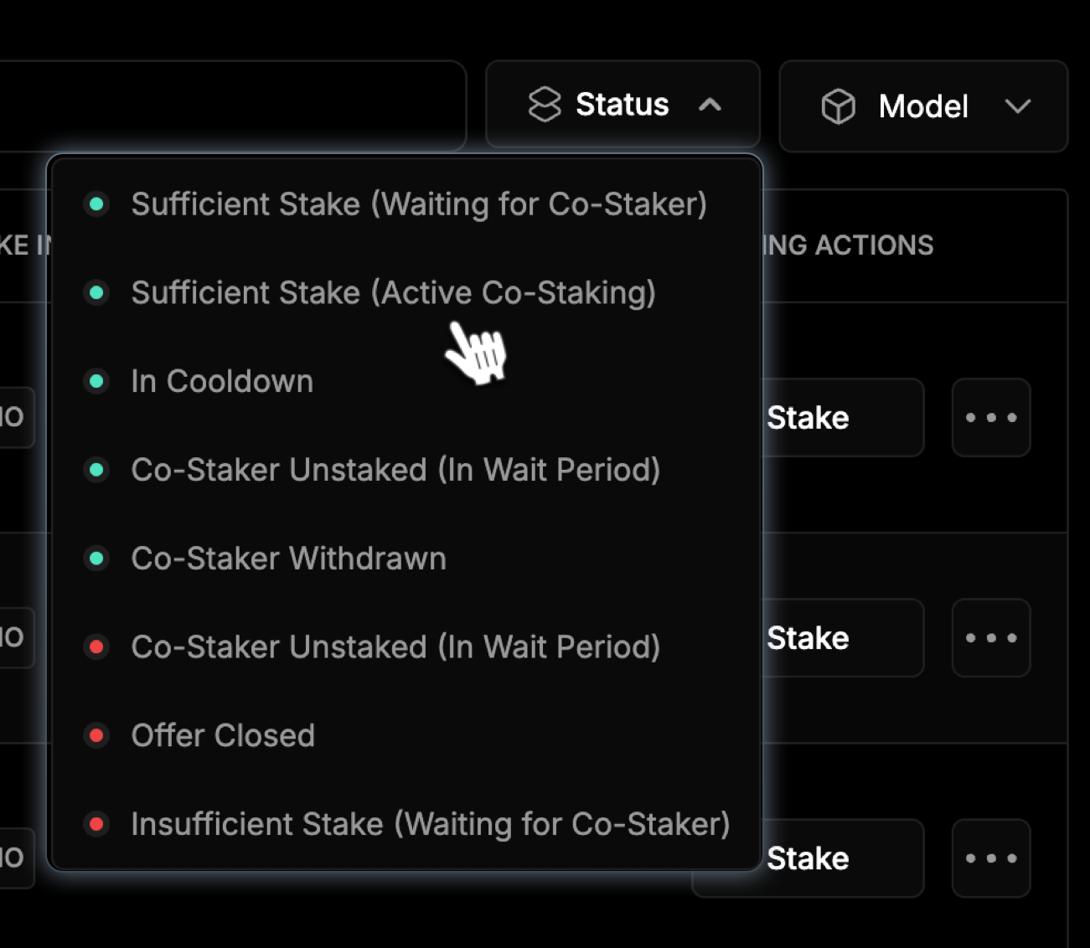This screenshot has height=948, width=1090.
Task: Select Insufficient Stake (Waiting for Co-Staker) option
Action: coord(406,824)
